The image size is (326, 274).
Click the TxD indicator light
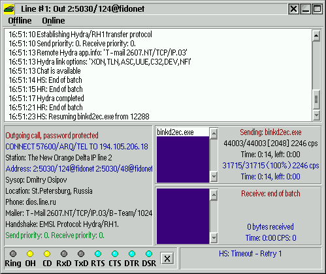[x=81, y=254]
